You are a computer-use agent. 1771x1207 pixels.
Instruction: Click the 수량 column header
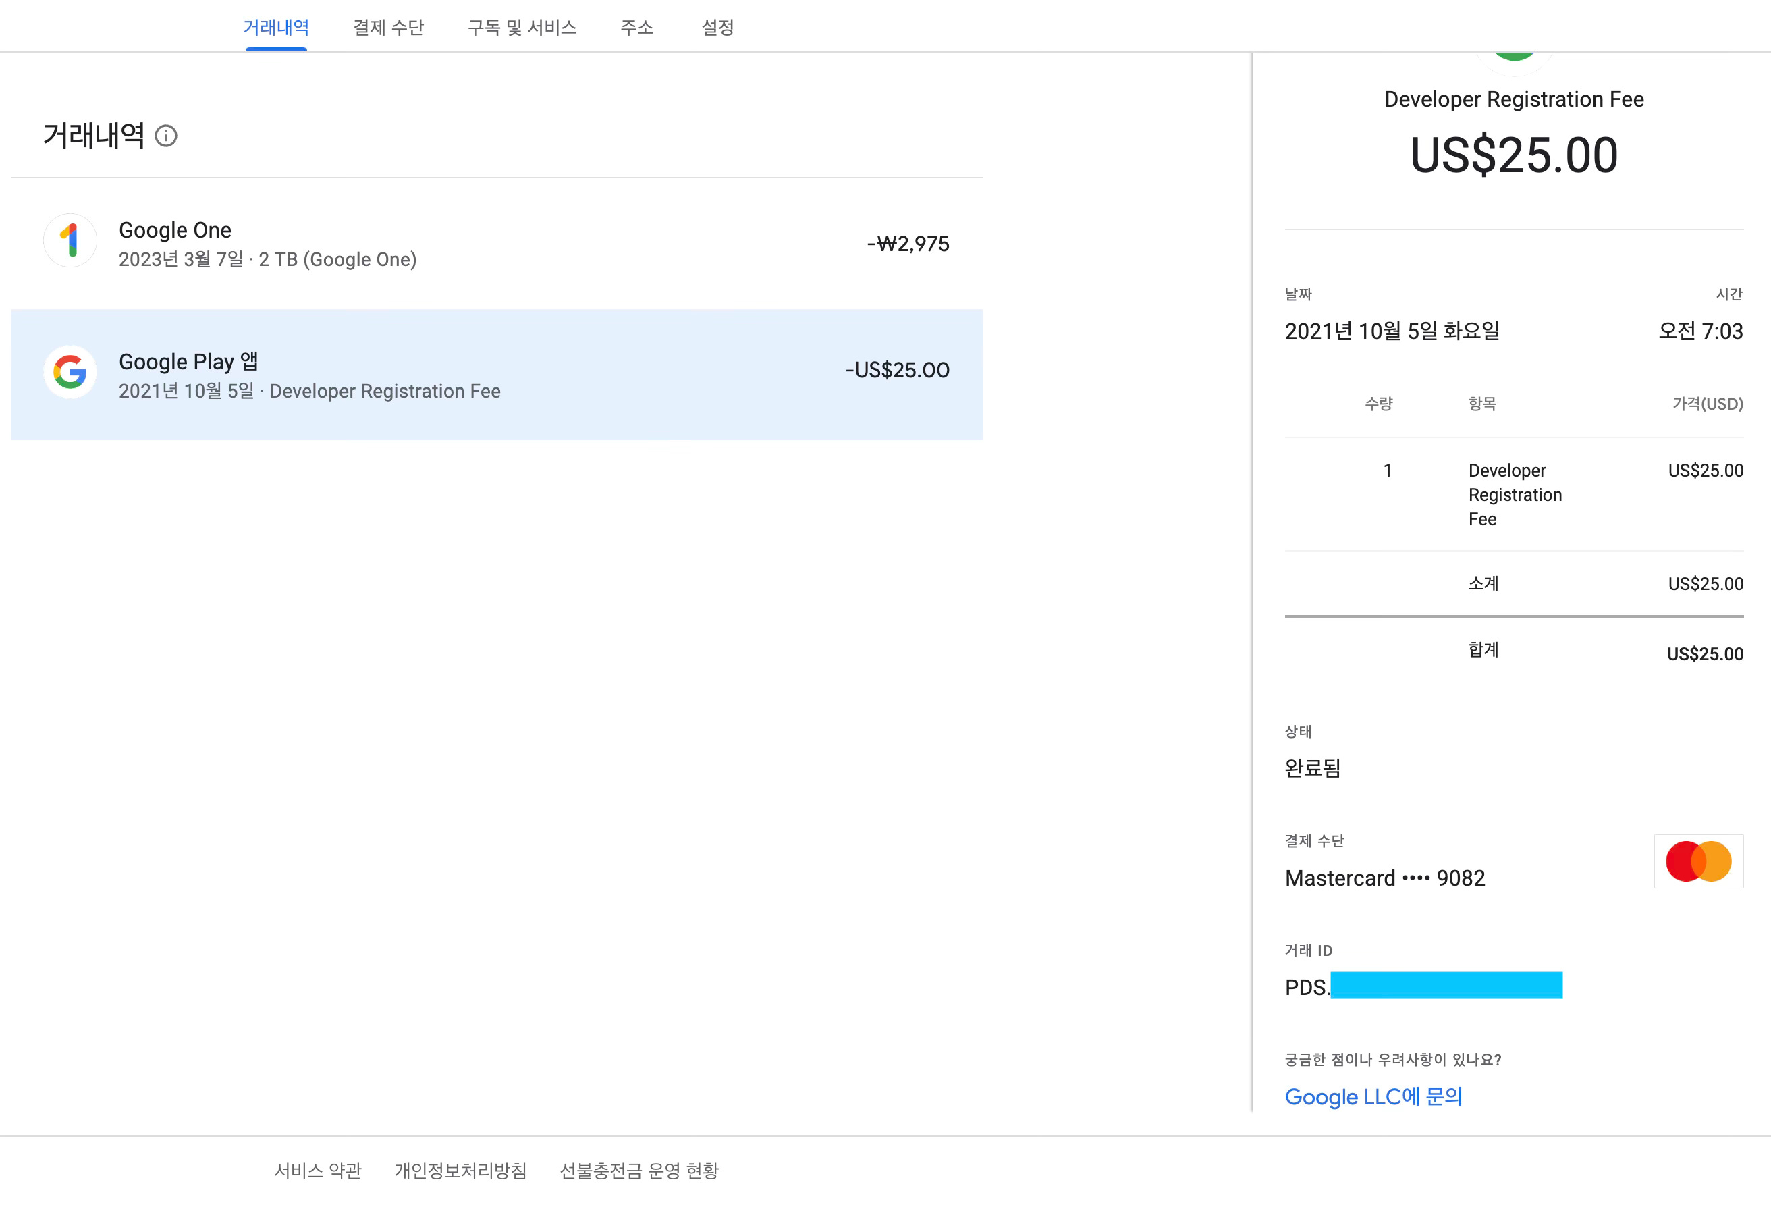point(1379,404)
